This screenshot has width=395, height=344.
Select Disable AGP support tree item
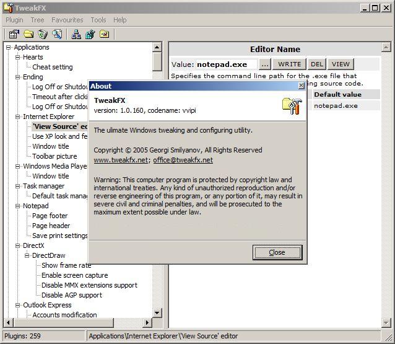(x=72, y=295)
